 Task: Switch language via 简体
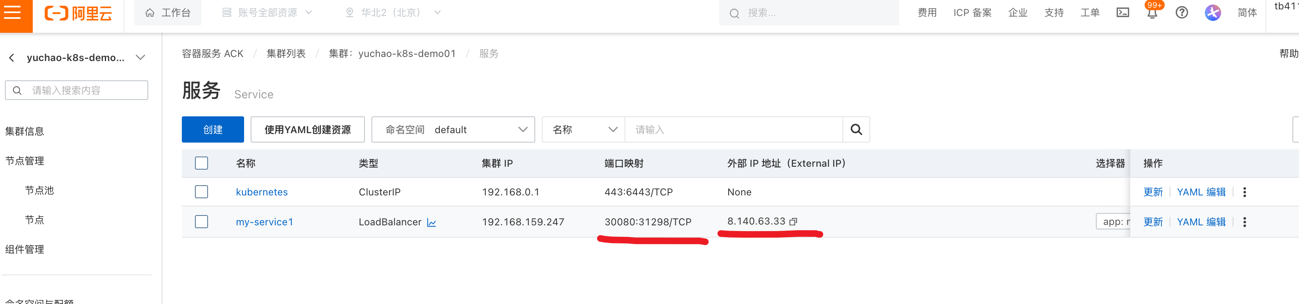click(x=1247, y=13)
